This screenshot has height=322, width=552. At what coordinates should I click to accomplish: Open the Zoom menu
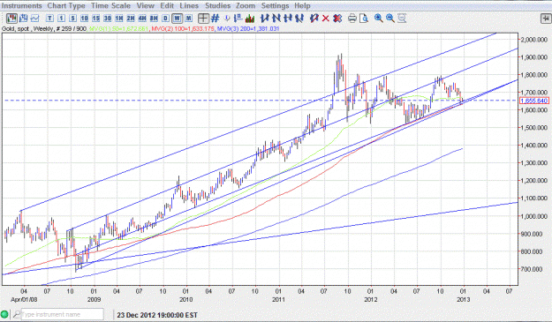click(x=246, y=5)
